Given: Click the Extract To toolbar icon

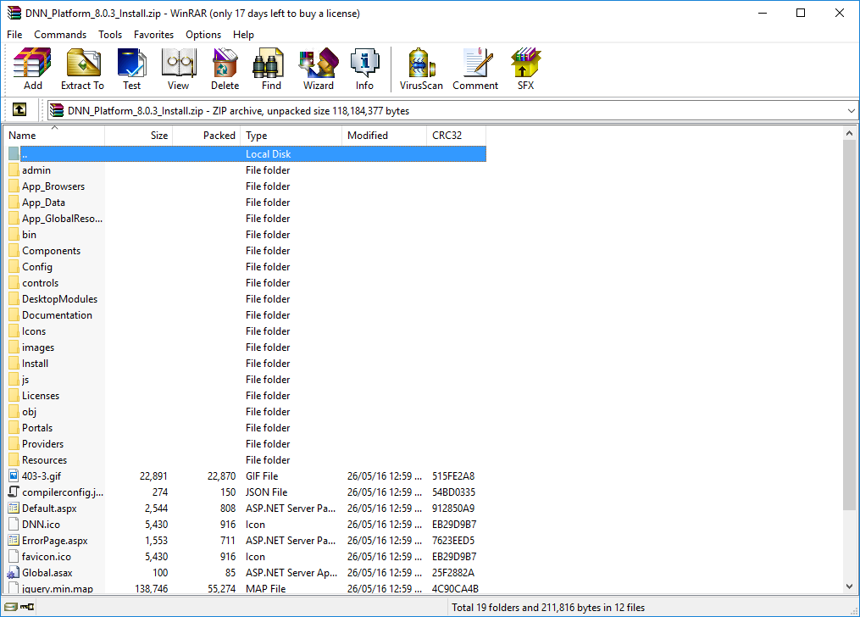Looking at the screenshot, I should (x=82, y=69).
